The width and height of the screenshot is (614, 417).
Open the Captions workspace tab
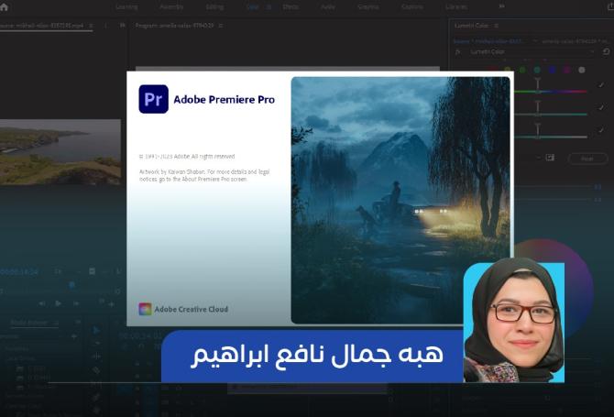pyautogui.click(x=412, y=6)
